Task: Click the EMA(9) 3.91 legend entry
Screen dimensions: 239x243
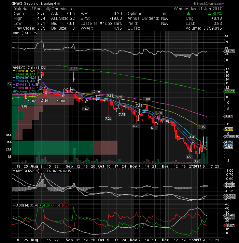Action: tap(25, 85)
